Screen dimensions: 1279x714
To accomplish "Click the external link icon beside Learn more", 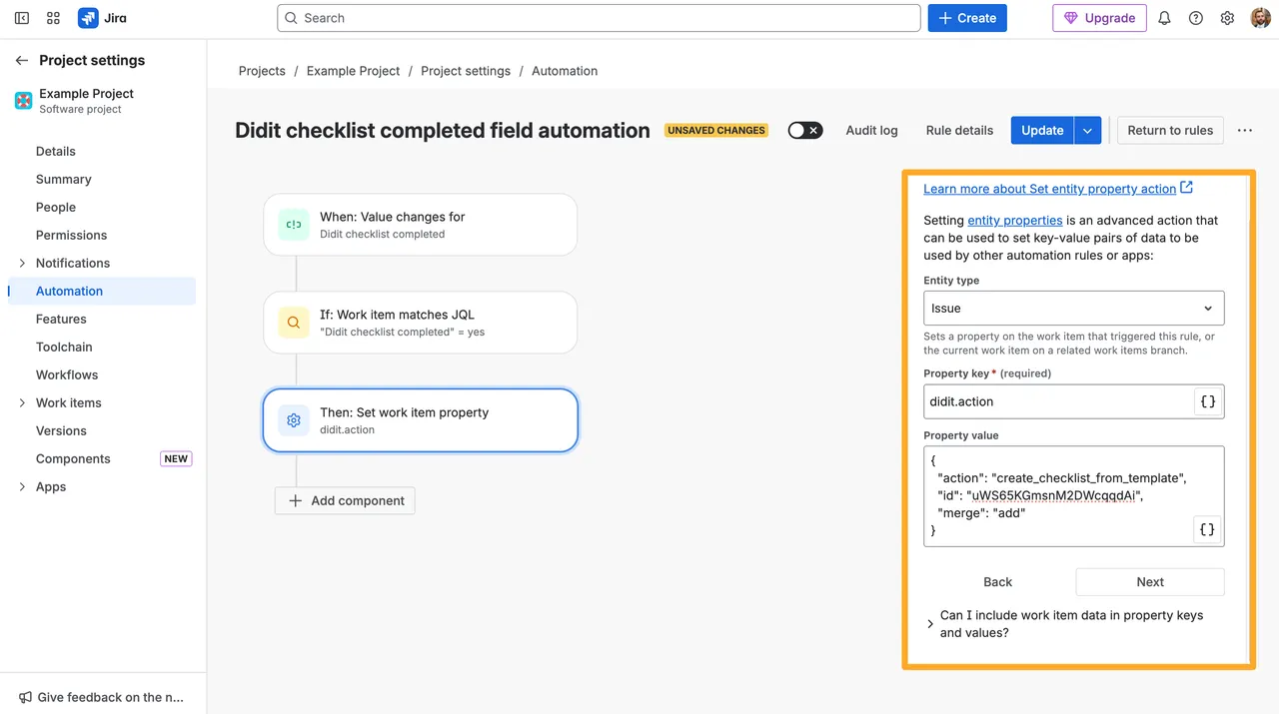I will point(1186,188).
